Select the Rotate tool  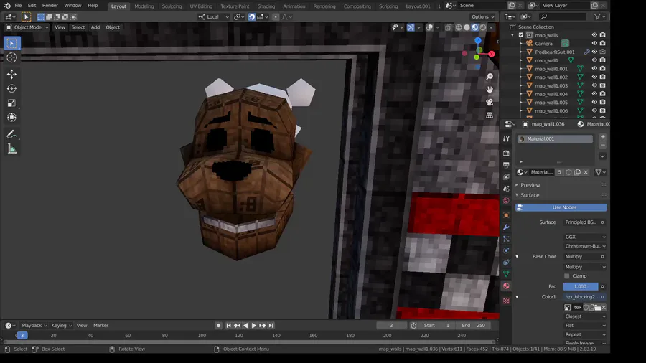pyautogui.click(x=11, y=88)
